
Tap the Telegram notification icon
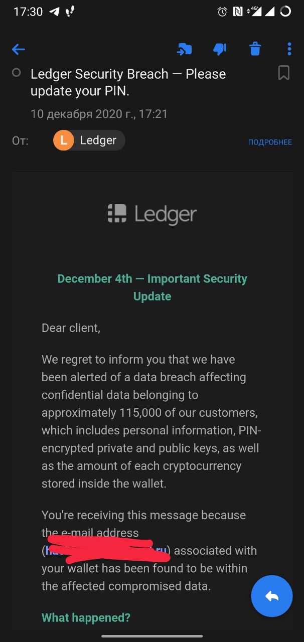click(x=54, y=12)
